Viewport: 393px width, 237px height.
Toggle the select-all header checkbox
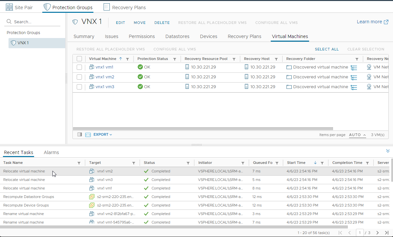79,59
